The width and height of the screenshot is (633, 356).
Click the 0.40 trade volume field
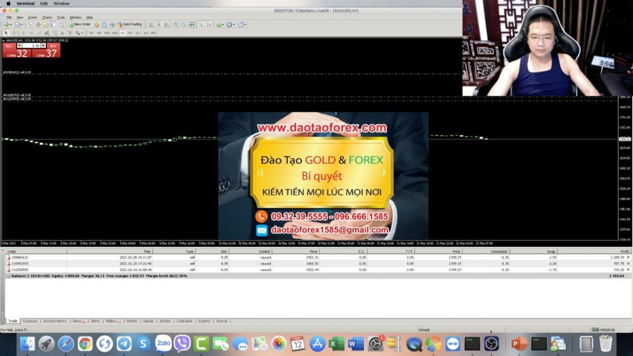tap(31, 46)
